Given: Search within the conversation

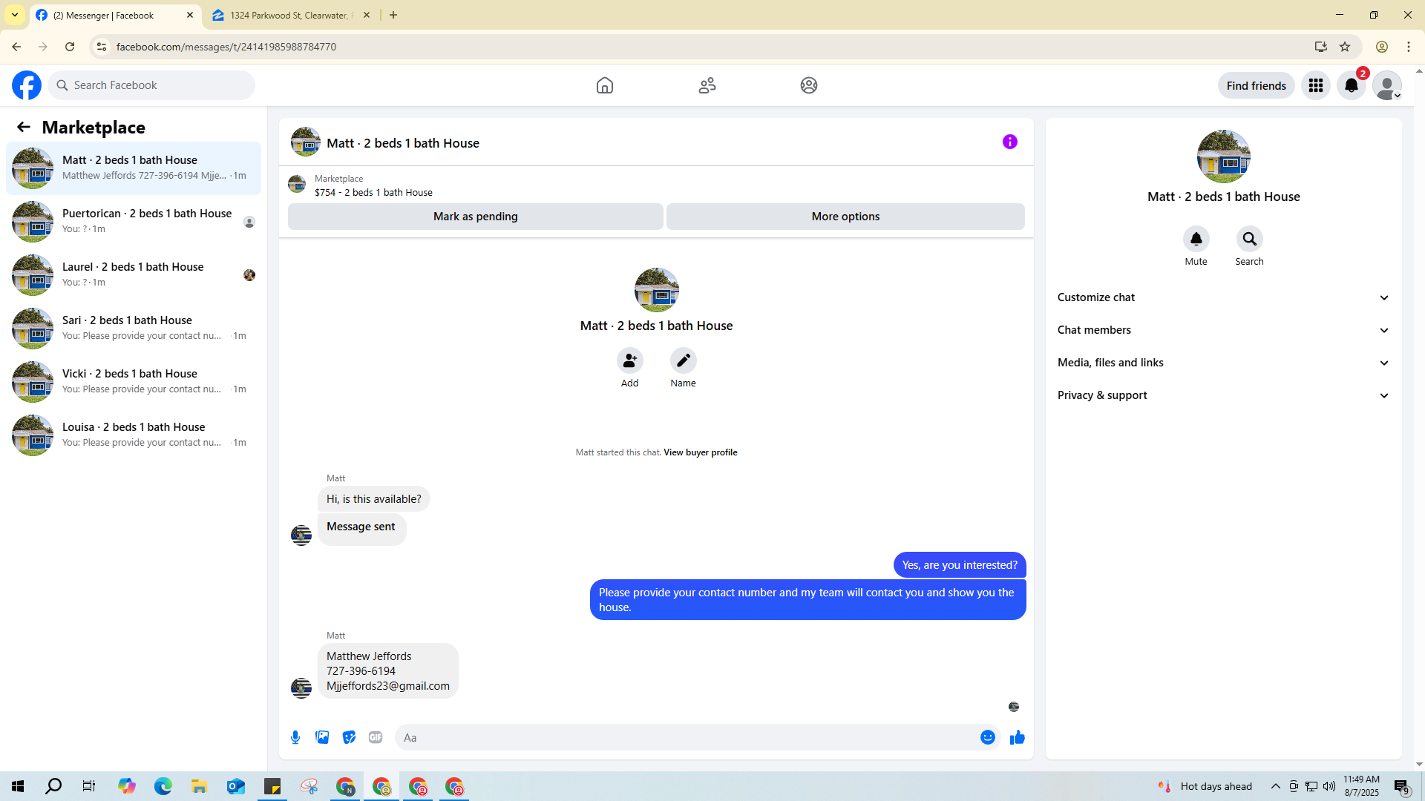Looking at the screenshot, I should 1250,239.
